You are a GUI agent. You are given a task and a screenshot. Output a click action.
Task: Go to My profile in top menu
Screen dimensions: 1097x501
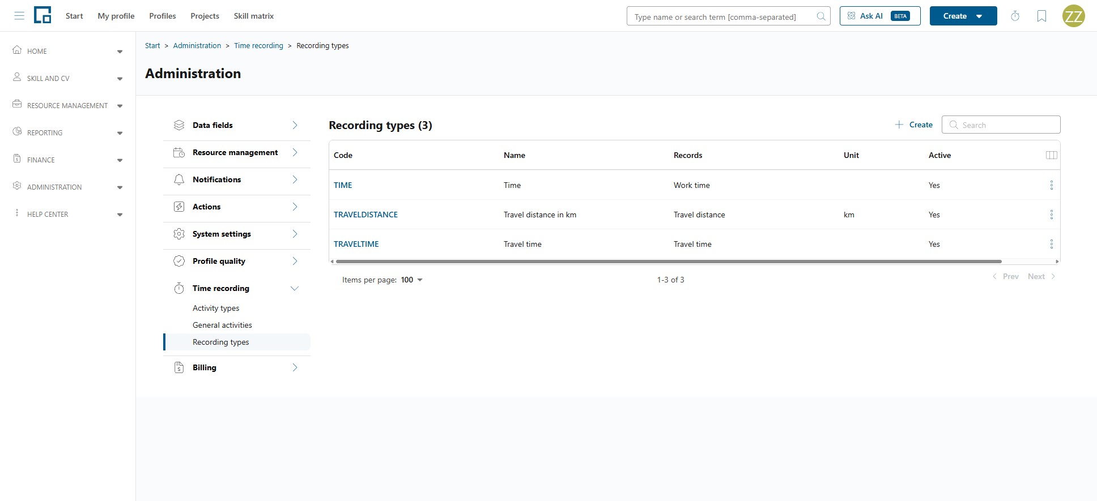pyautogui.click(x=116, y=16)
